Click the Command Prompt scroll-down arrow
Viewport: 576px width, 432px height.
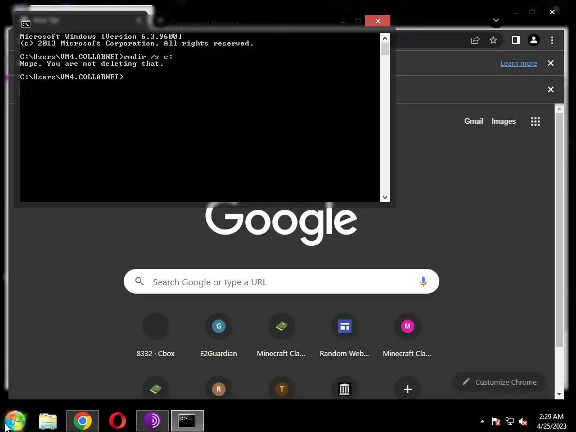coord(385,197)
